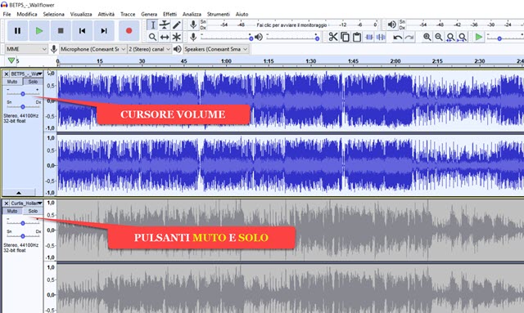Click the BETP5 track gain slider
This screenshot has height=313, width=524.
(23, 94)
